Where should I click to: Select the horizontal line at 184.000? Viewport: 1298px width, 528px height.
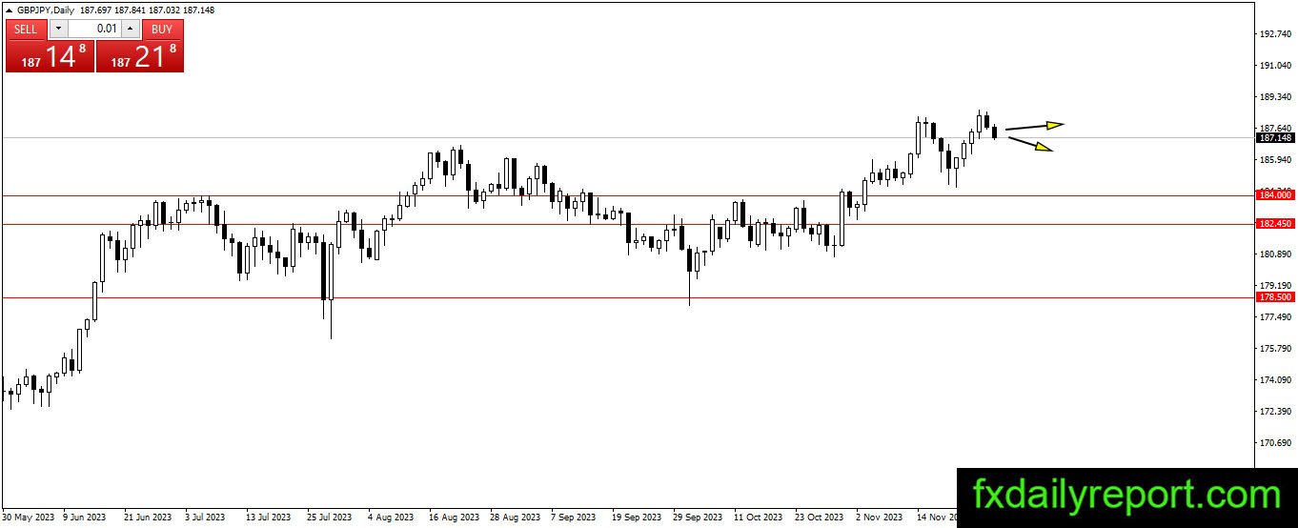627,194
